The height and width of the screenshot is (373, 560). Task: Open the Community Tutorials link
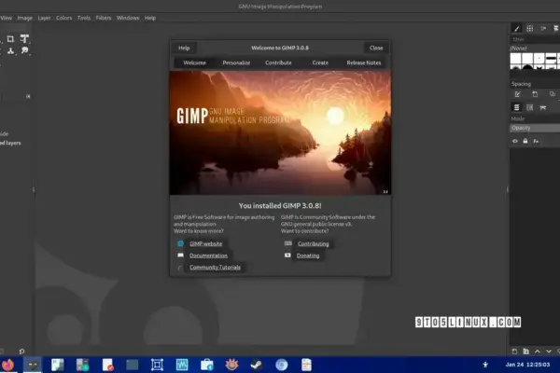tap(215, 267)
